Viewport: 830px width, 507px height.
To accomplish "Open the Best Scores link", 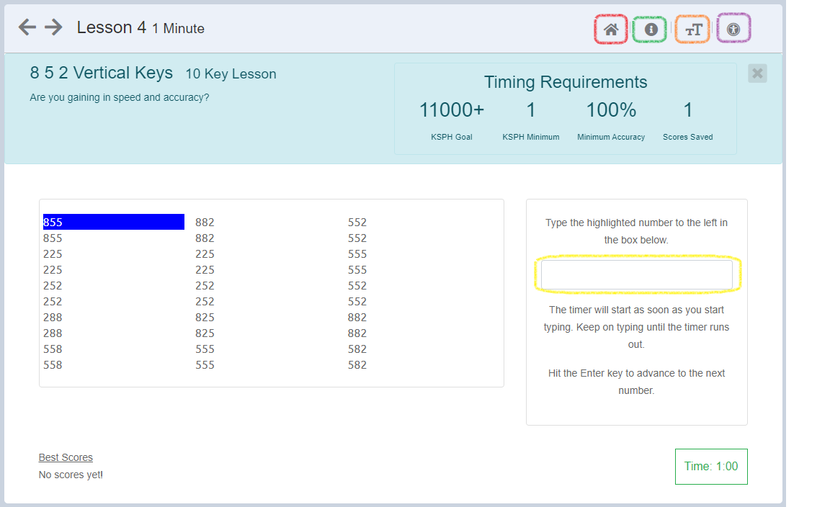I will (66, 457).
